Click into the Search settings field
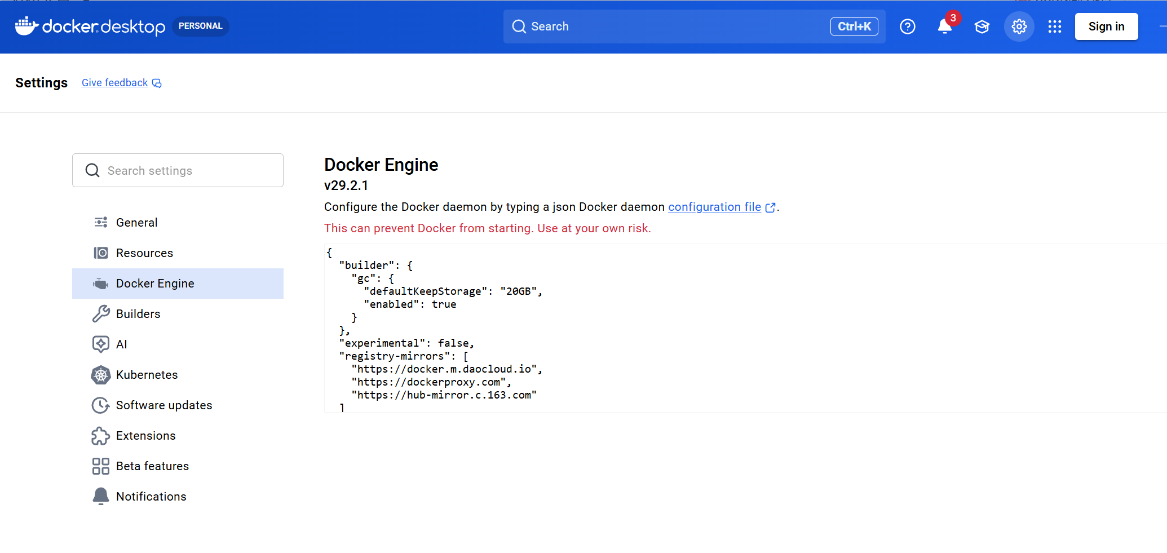 click(178, 170)
